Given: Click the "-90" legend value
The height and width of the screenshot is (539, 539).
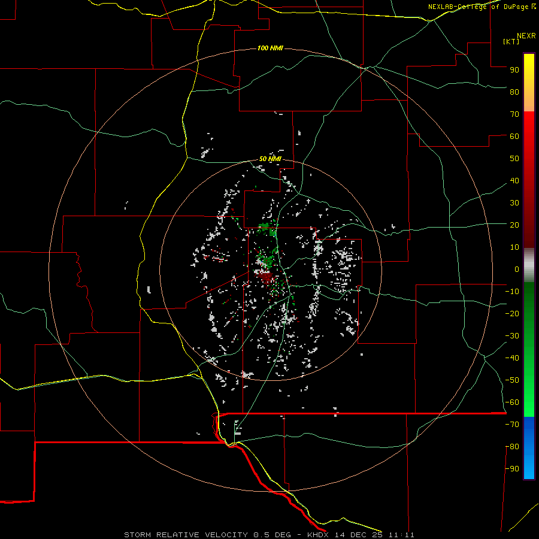Looking at the screenshot, I should tap(512, 469).
